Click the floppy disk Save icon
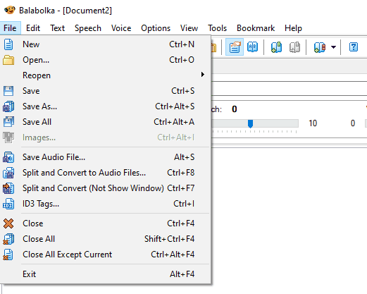 tap(8, 91)
